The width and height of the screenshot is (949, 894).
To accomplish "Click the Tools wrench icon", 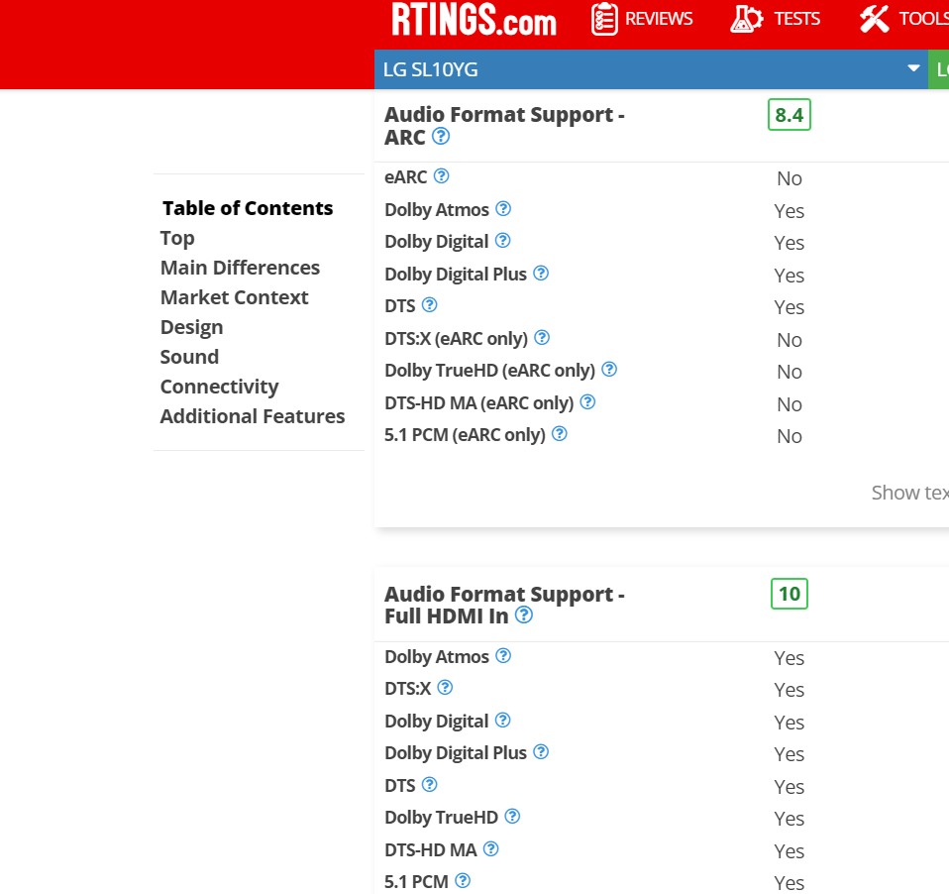I will coord(875,19).
